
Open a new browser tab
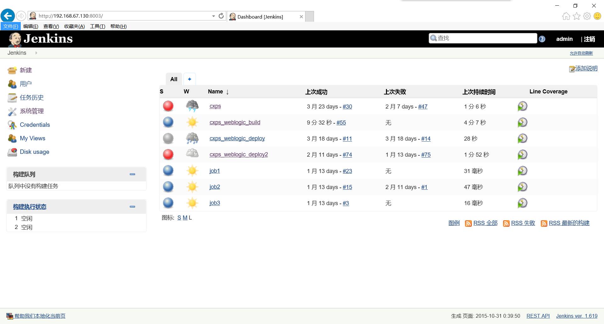tap(310, 16)
